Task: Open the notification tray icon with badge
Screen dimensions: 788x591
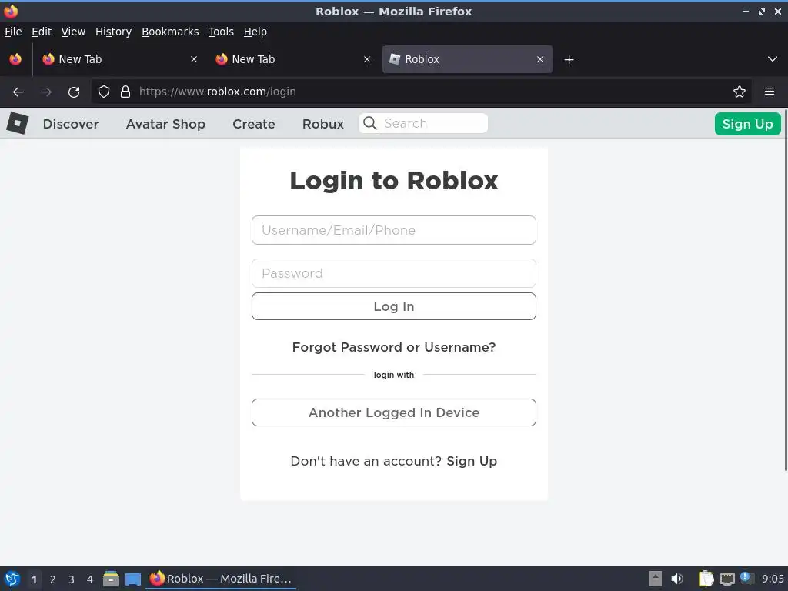Action: click(x=746, y=579)
